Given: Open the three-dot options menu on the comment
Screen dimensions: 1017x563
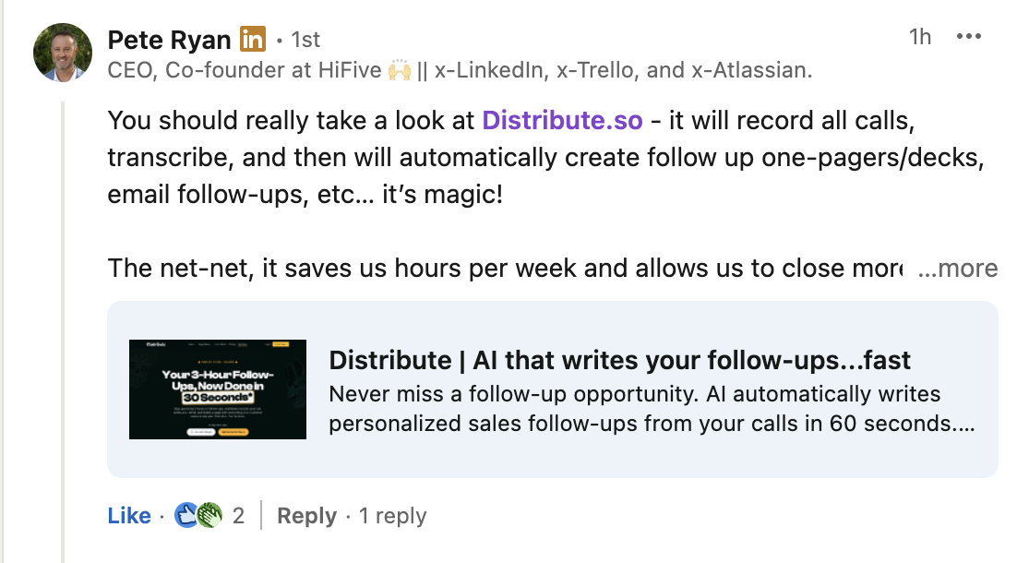Looking at the screenshot, I should 970,36.
